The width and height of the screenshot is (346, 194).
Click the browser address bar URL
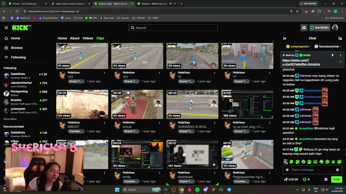[x=54, y=11]
